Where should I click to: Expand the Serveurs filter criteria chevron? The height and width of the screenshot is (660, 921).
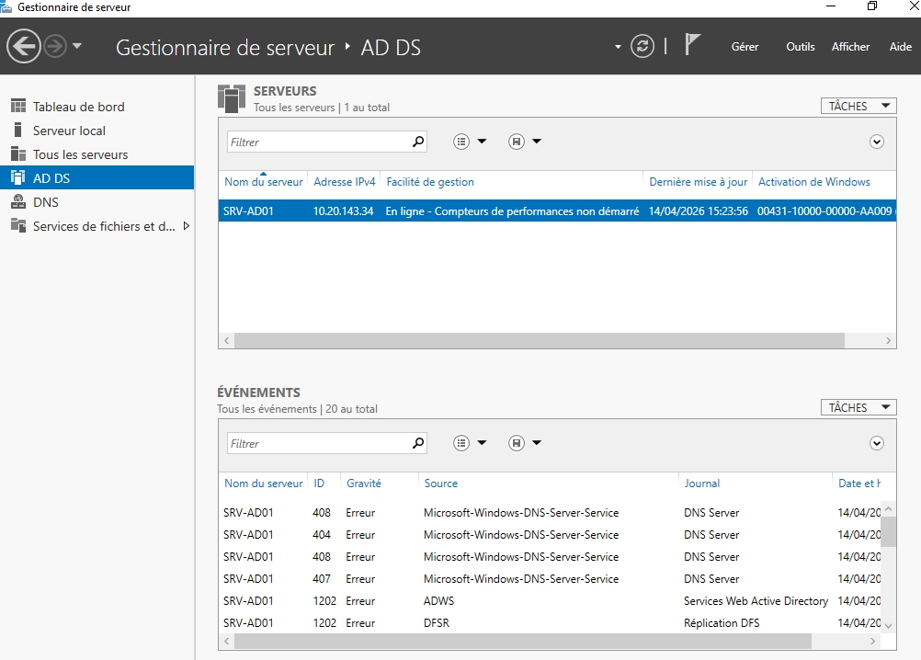point(876,142)
